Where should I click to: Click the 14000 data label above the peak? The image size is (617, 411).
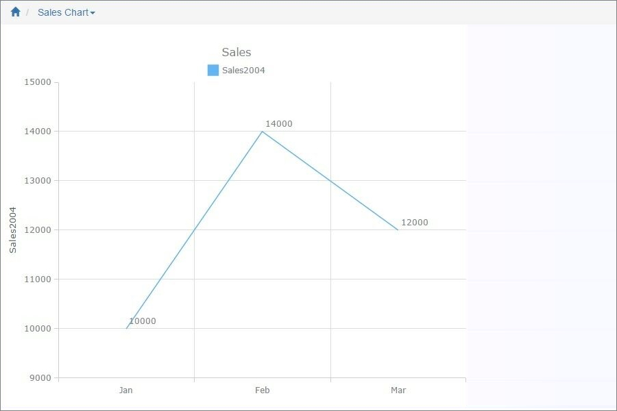pos(278,123)
